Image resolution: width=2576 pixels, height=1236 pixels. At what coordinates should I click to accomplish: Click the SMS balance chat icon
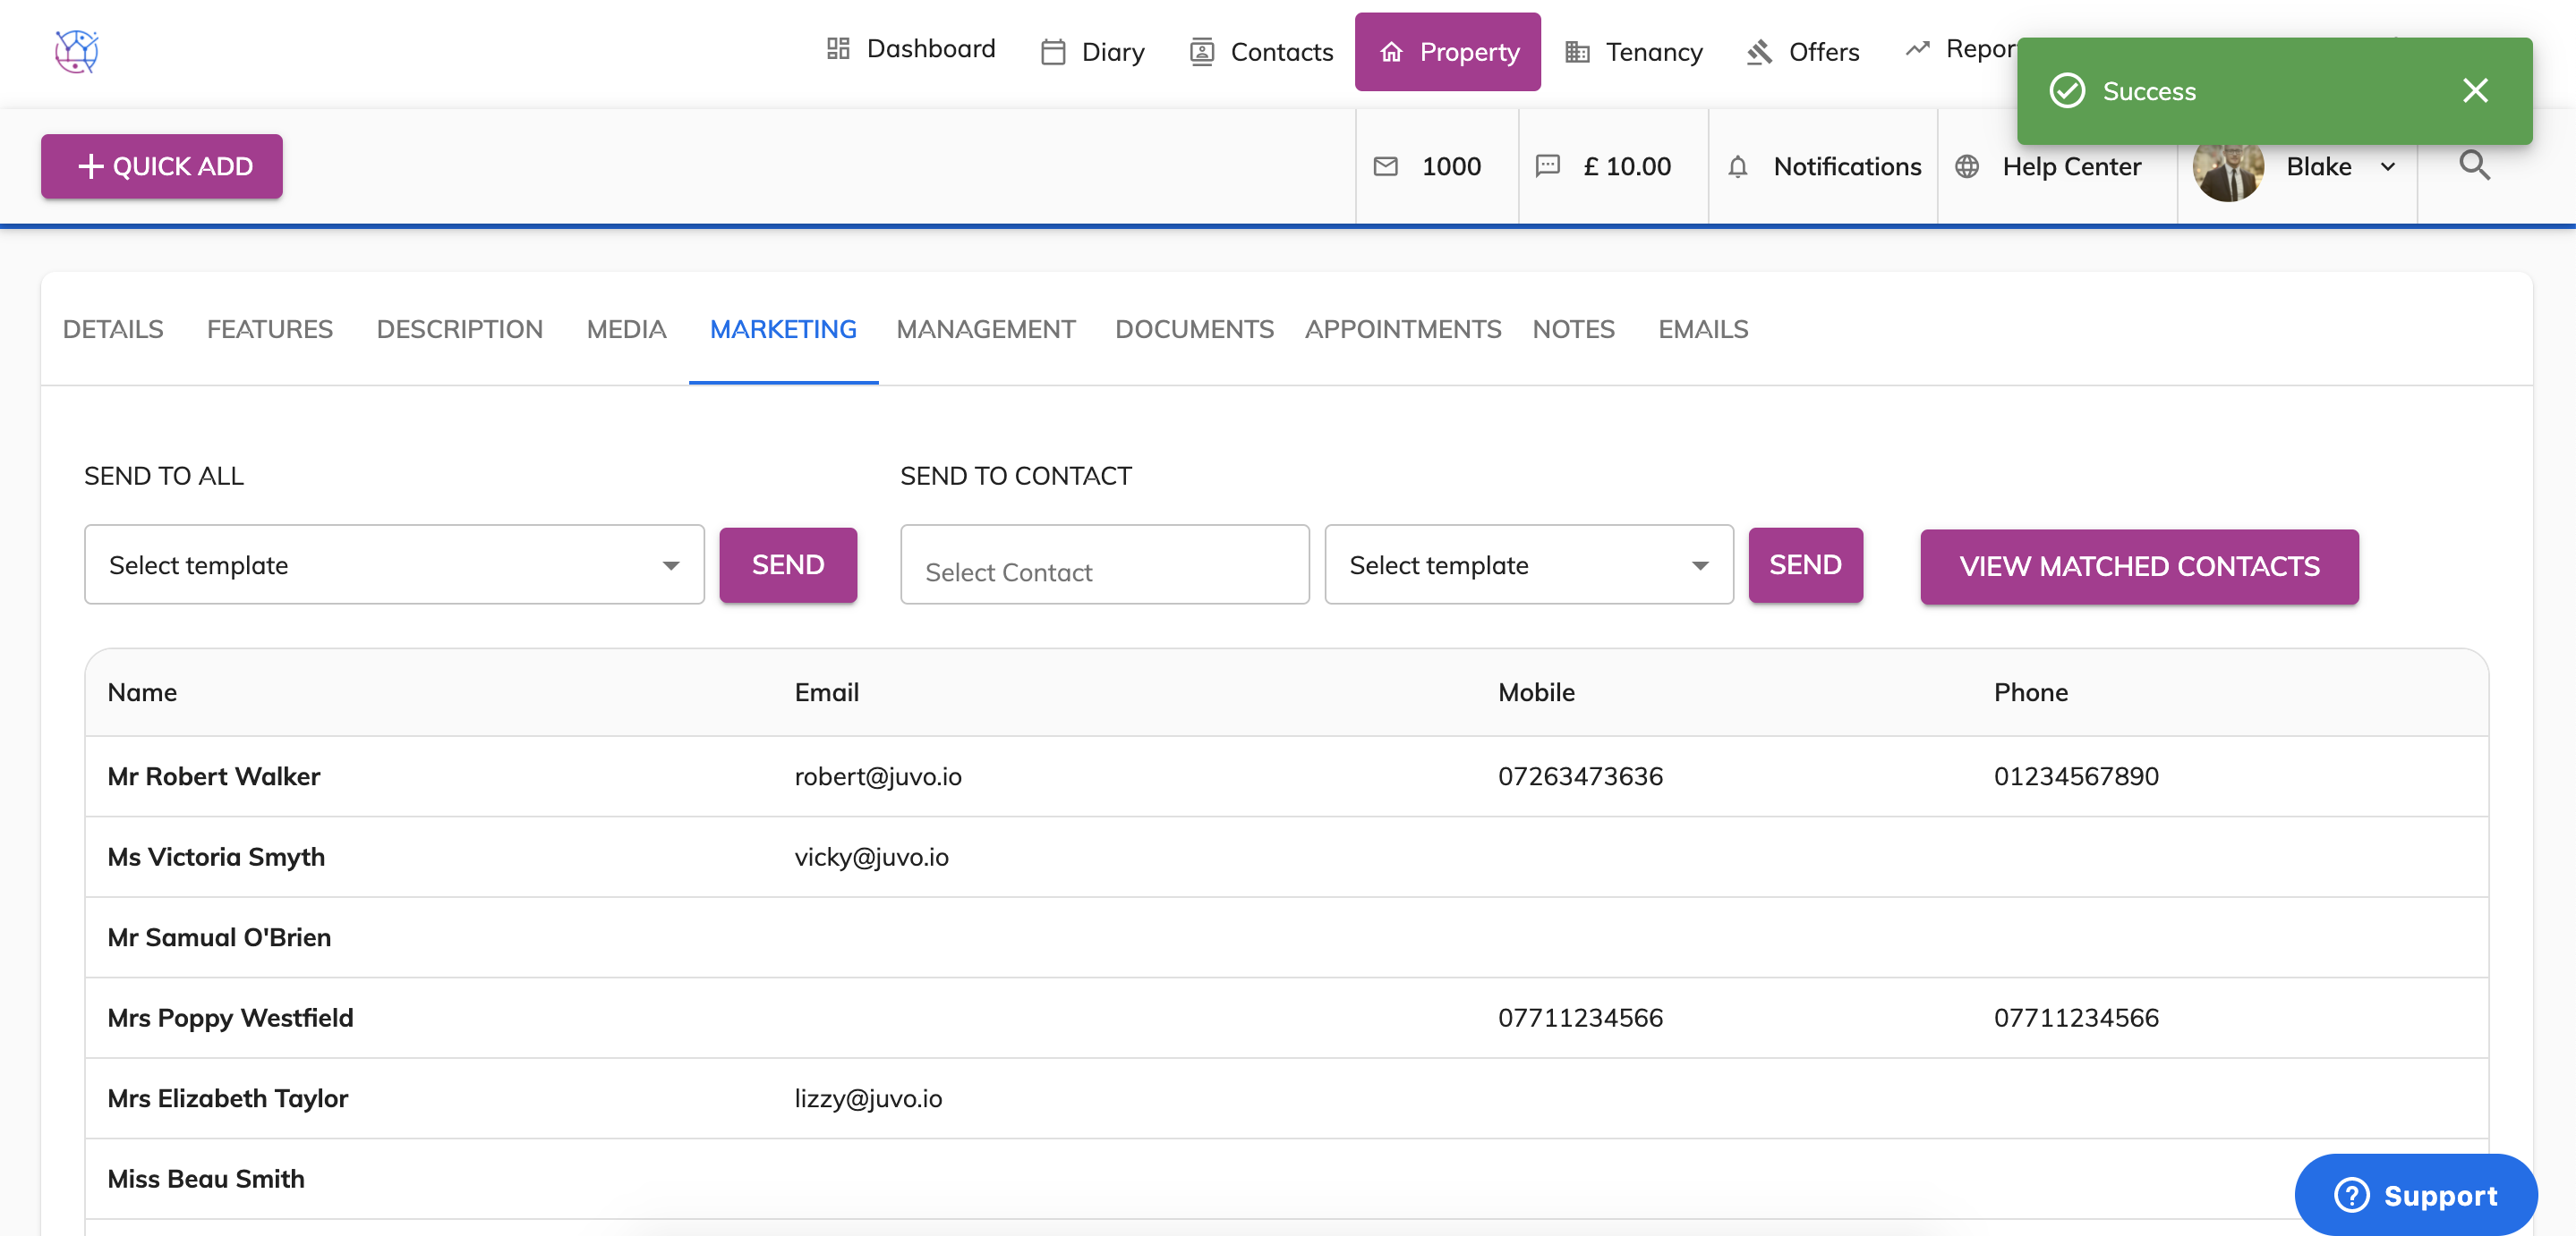coord(1547,167)
